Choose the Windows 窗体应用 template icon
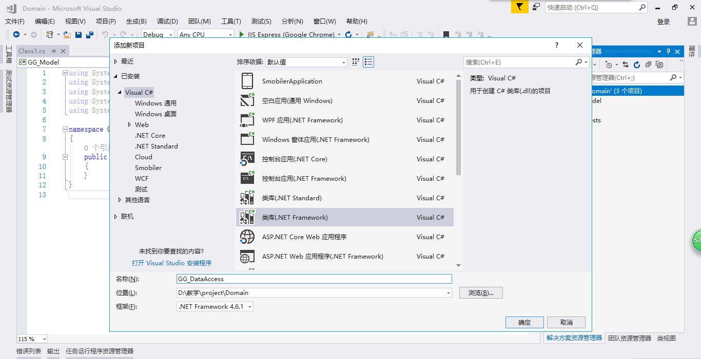Image resolution: width=701 pixels, height=359 pixels. [247, 139]
